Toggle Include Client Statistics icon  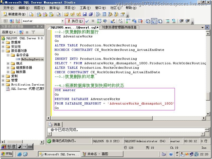coord(134,21)
